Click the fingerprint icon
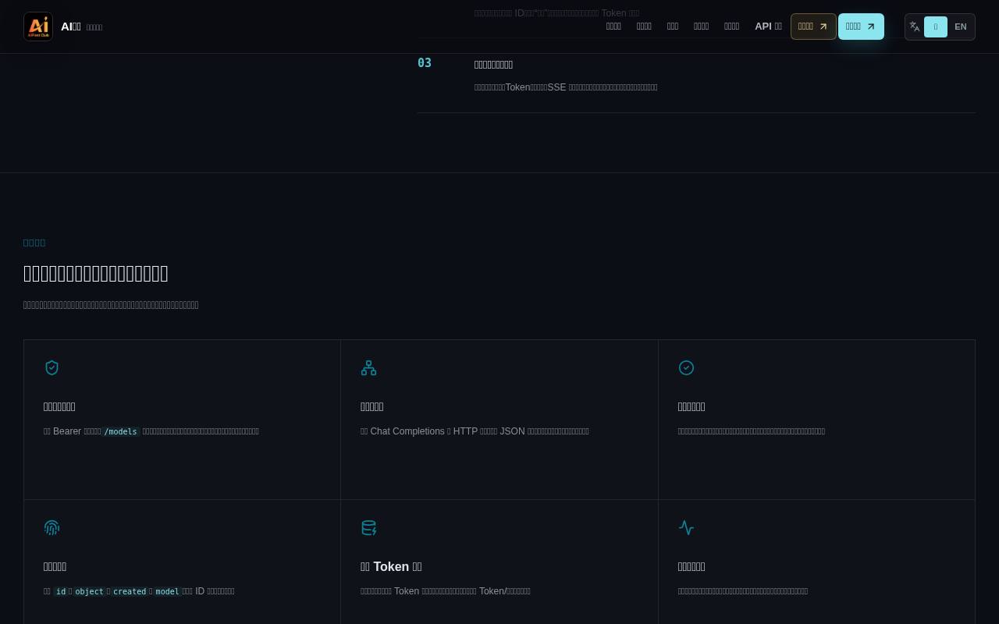 [52, 528]
